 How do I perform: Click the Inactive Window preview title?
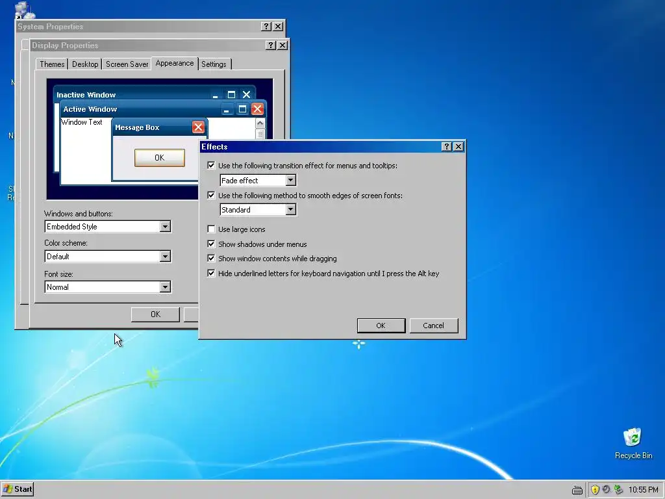click(86, 95)
